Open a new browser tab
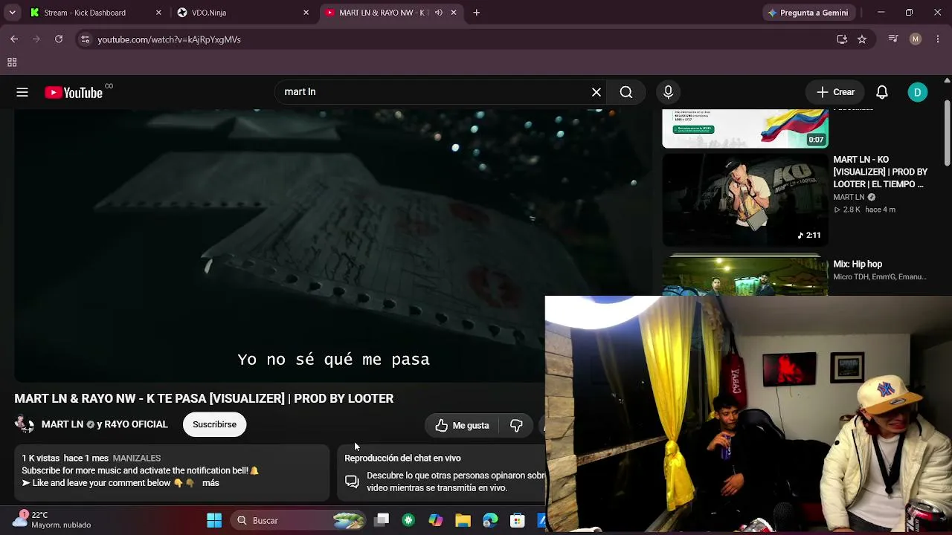The width and height of the screenshot is (952, 535). pyautogui.click(x=476, y=13)
